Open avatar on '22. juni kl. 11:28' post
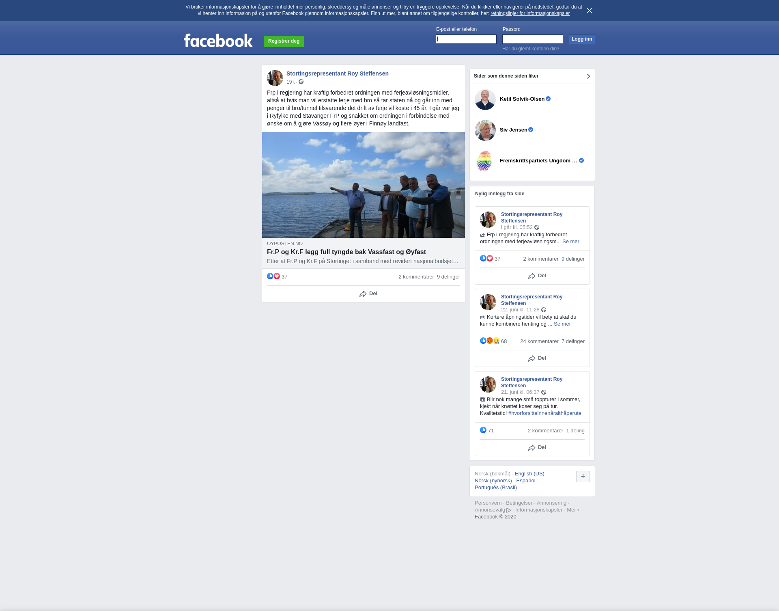The width and height of the screenshot is (779, 611). (488, 302)
